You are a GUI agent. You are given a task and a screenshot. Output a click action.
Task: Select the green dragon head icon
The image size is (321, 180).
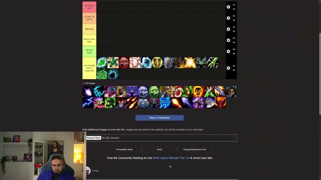point(102,73)
